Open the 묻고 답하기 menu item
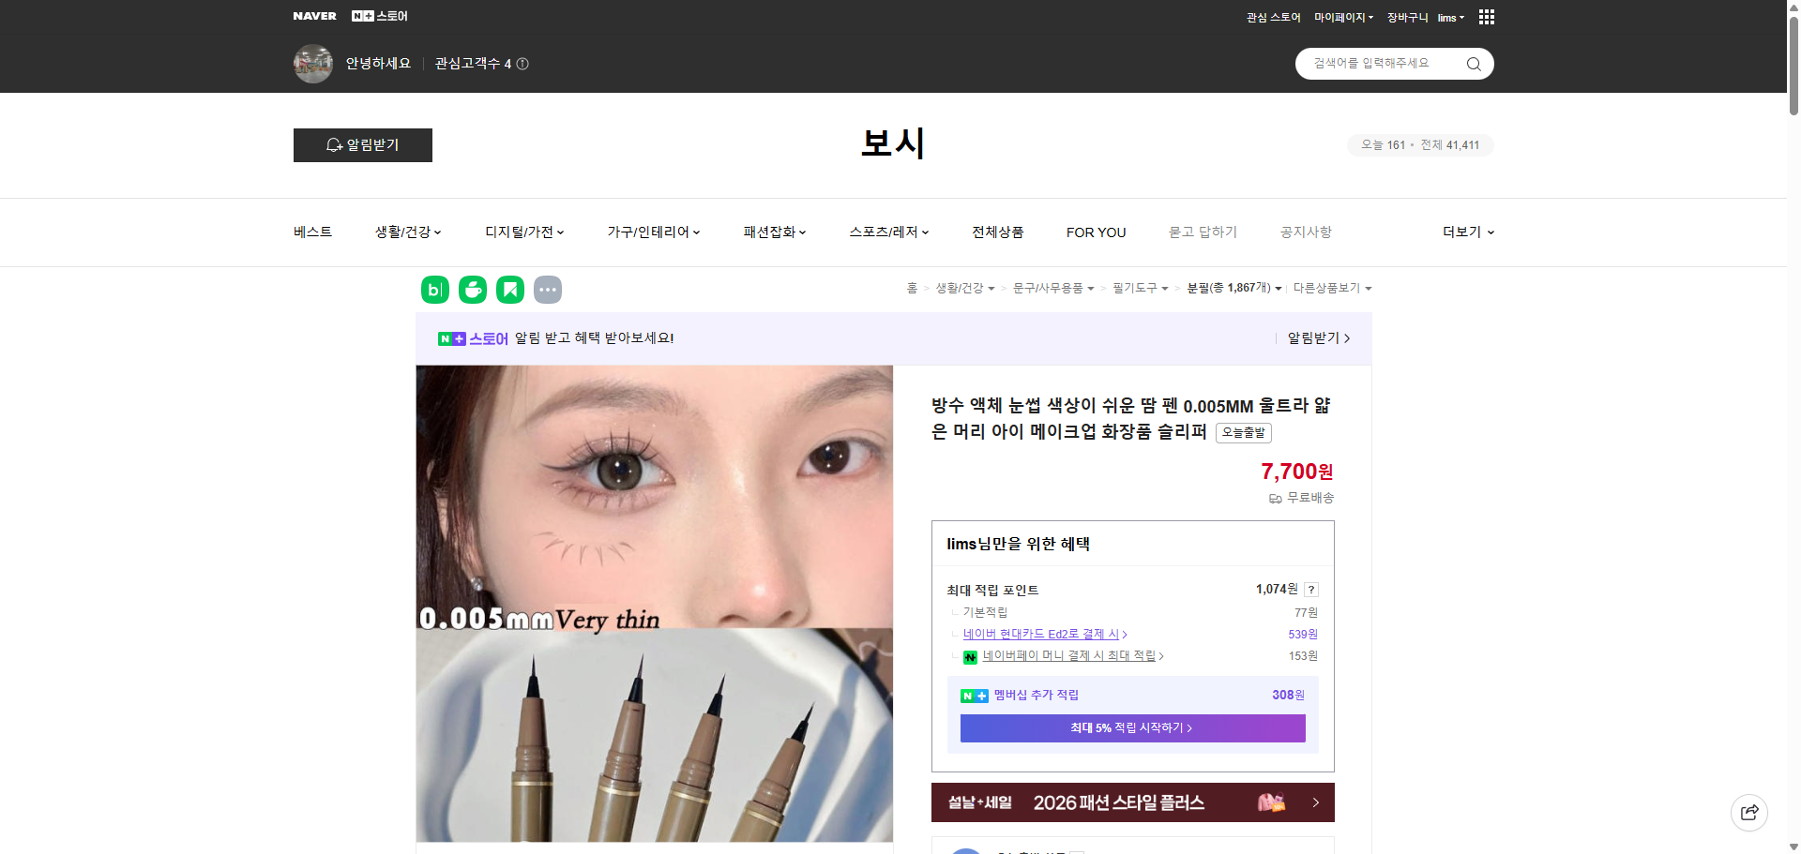The width and height of the screenshot is (1801, 854). click(x=1203, y=232)
